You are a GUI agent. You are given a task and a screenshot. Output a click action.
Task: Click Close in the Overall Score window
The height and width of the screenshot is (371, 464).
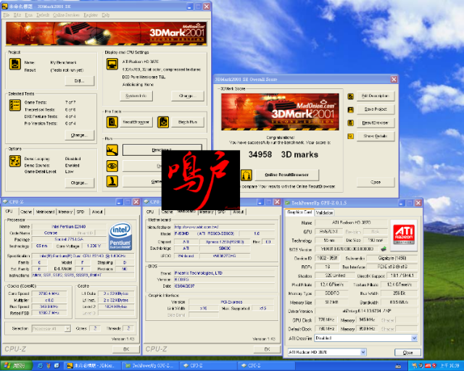click(376, 183)
